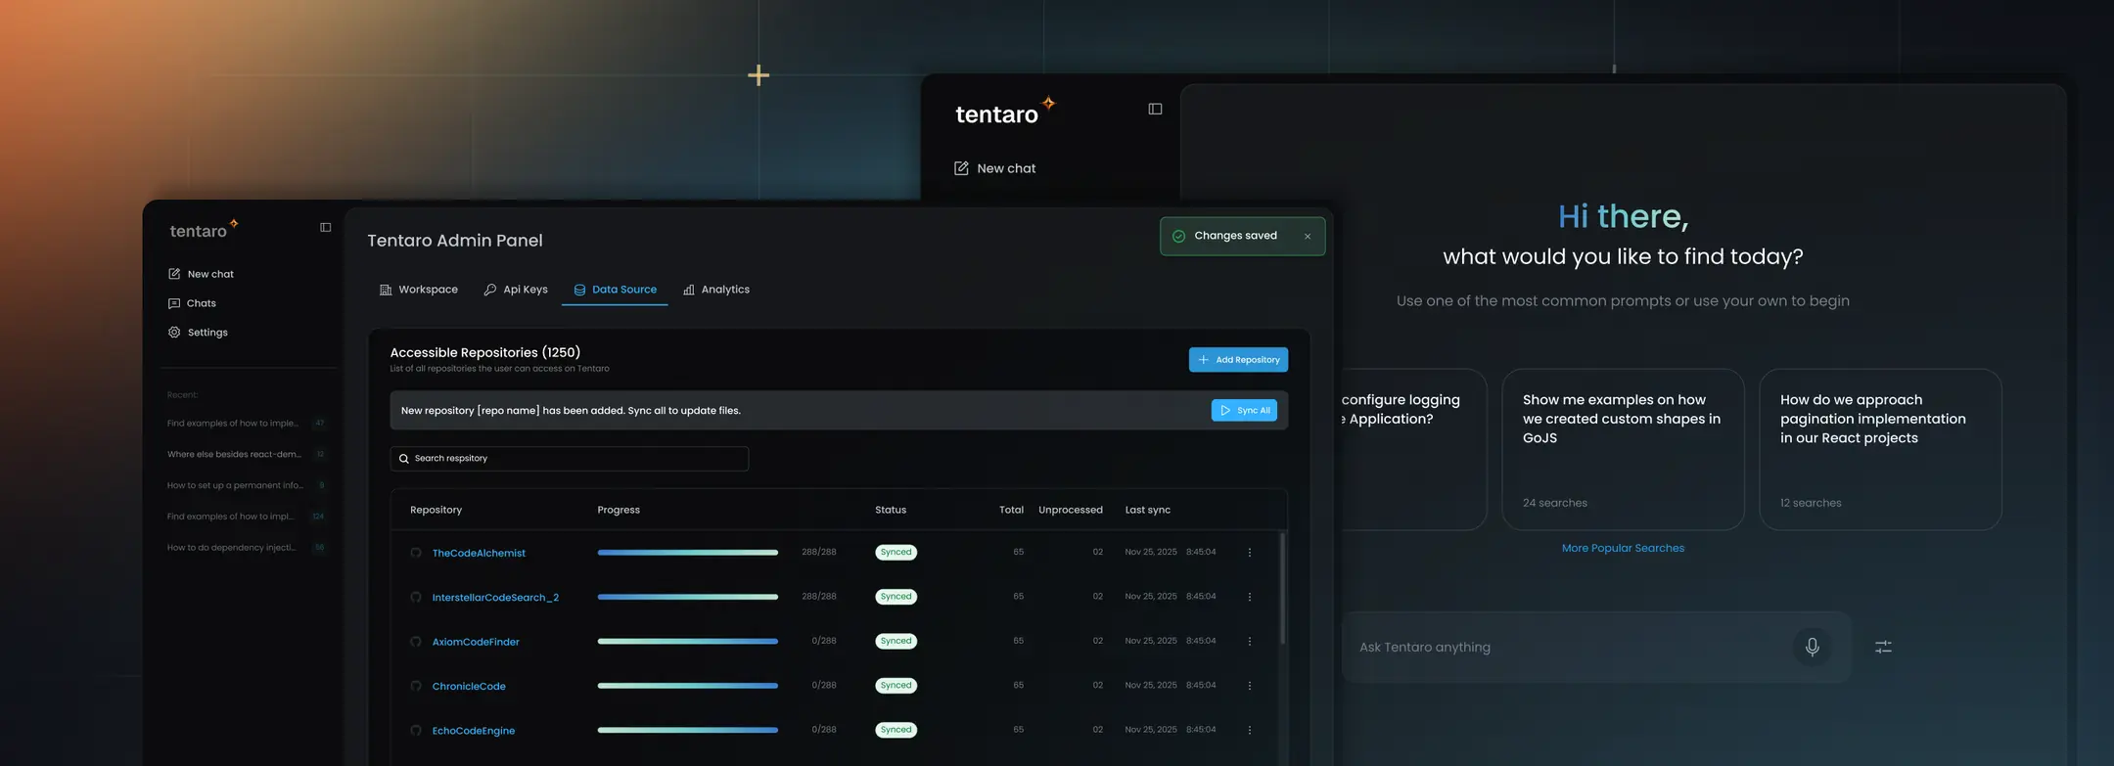Viewport: 2114px width, 766px height.
Task: Collapse the Admin Panel sidebar with the panel icon
Action: click(x=326, y=228)
